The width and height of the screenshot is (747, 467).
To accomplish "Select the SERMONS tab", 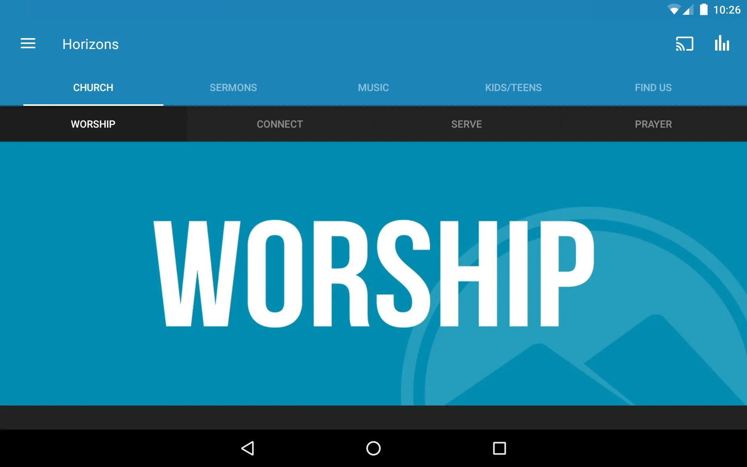I will pyautogui.click(x=233, y=88).
